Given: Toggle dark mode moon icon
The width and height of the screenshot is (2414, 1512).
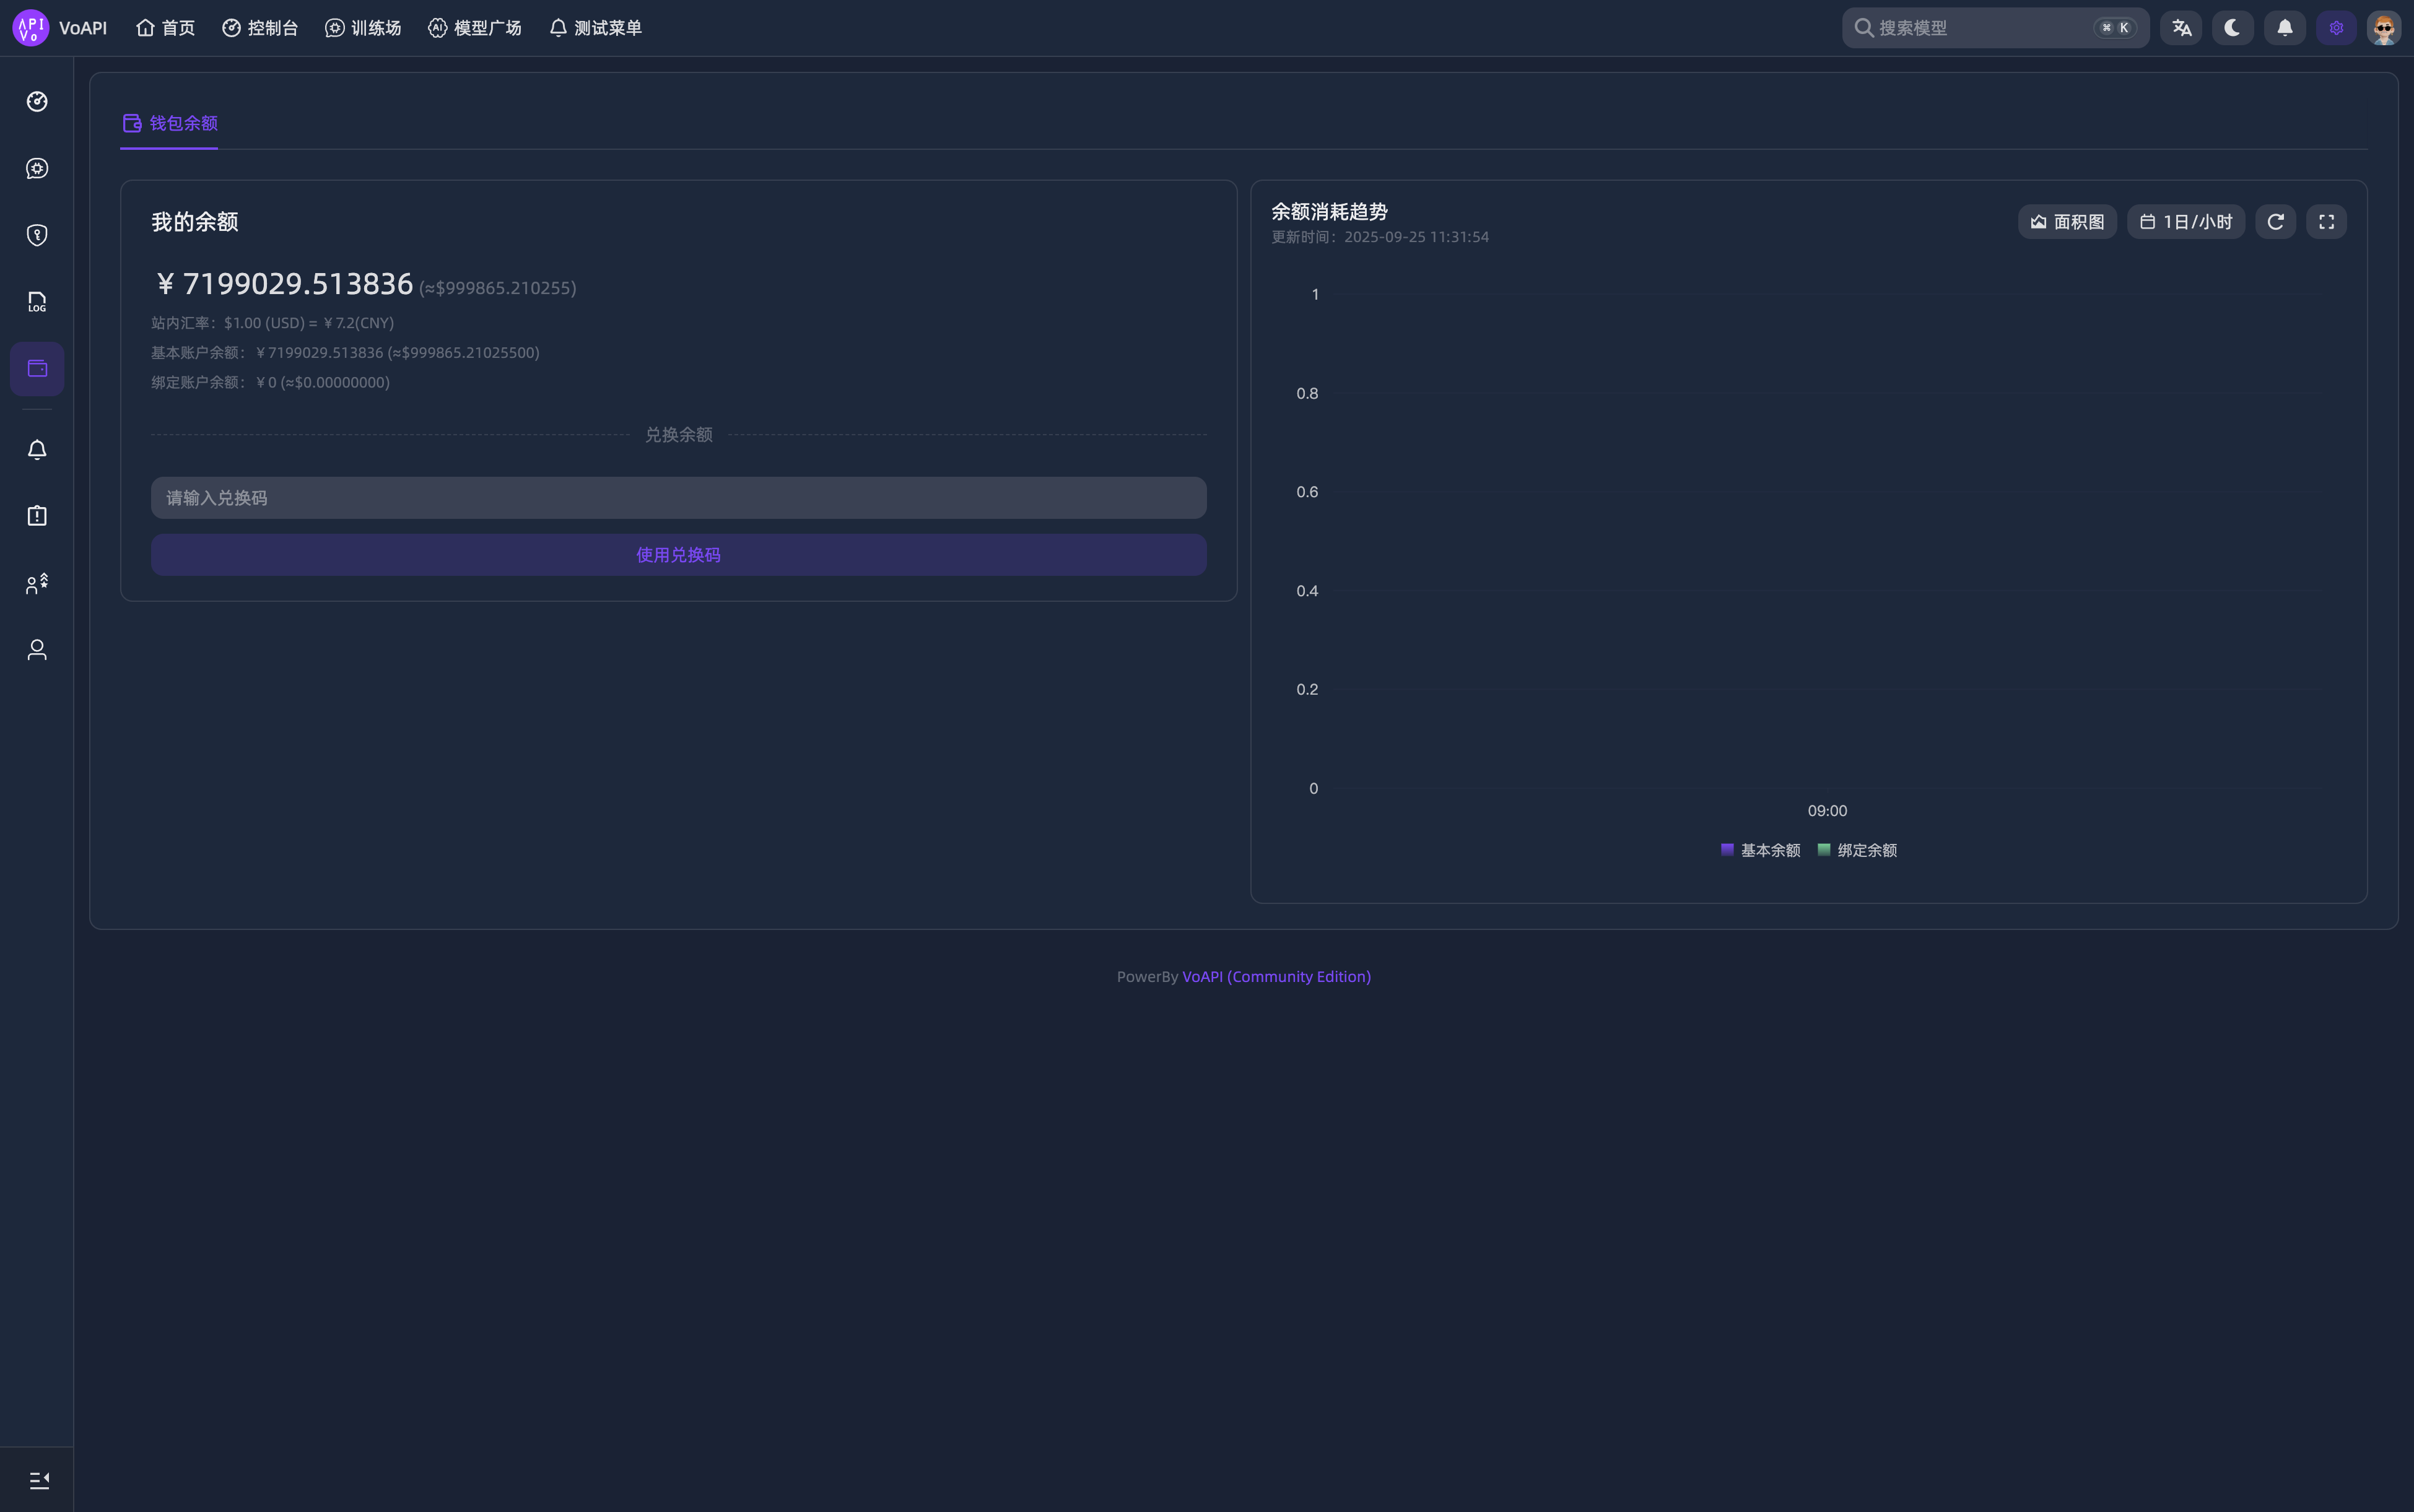Looking at the screenshot, I should pos(2232,28).
